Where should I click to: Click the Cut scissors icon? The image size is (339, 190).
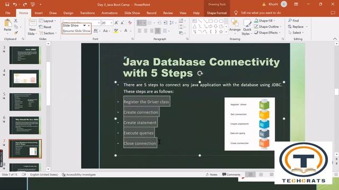16,21
